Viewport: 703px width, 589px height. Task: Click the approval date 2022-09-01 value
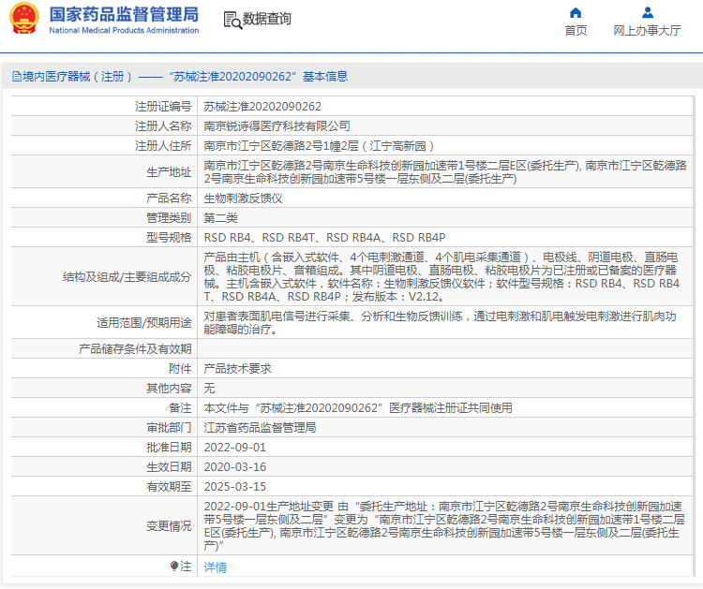(x=235, y=447)
